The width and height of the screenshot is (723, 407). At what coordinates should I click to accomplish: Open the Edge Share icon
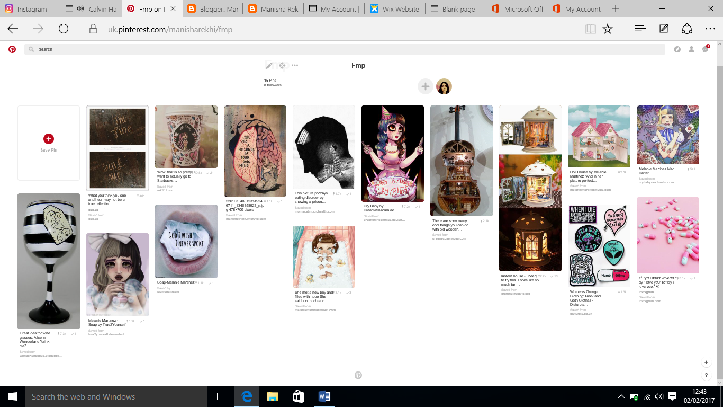point(687,29)
